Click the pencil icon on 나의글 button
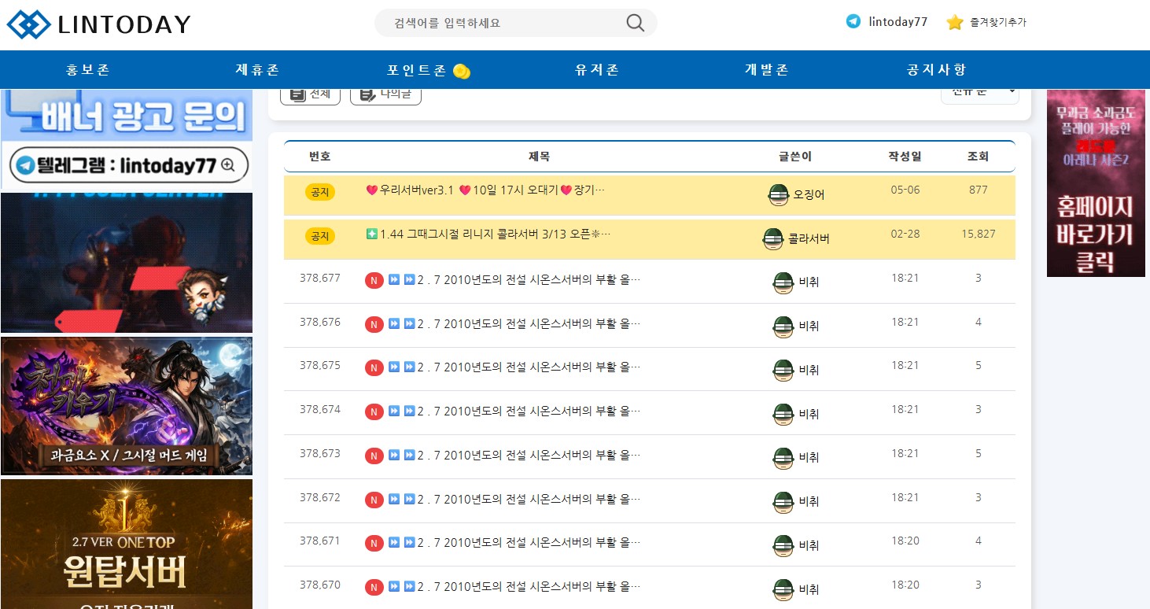 pos(367,94)
